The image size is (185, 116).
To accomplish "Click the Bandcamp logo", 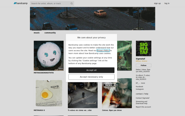I will (x=21, y=3).
